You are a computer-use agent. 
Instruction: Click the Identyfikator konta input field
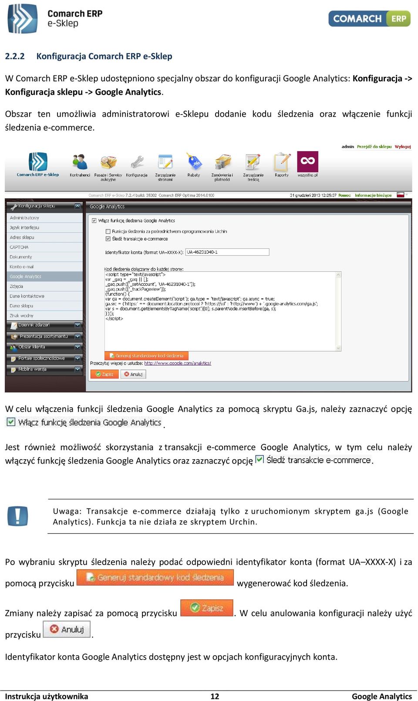pos(227,252)
